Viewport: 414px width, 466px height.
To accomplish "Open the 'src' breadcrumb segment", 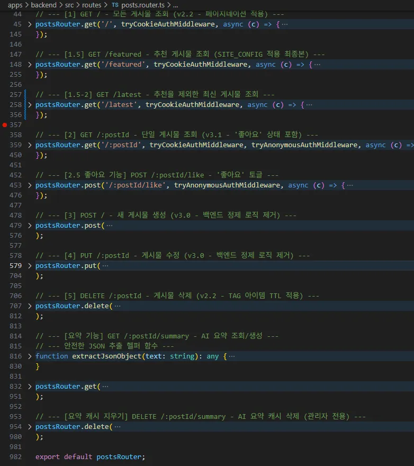I will pyautogui.click(x=69, y=5).
